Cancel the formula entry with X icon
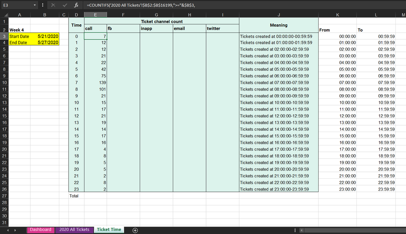The height and width of the screenshot is (234, 406). [53, 5]
